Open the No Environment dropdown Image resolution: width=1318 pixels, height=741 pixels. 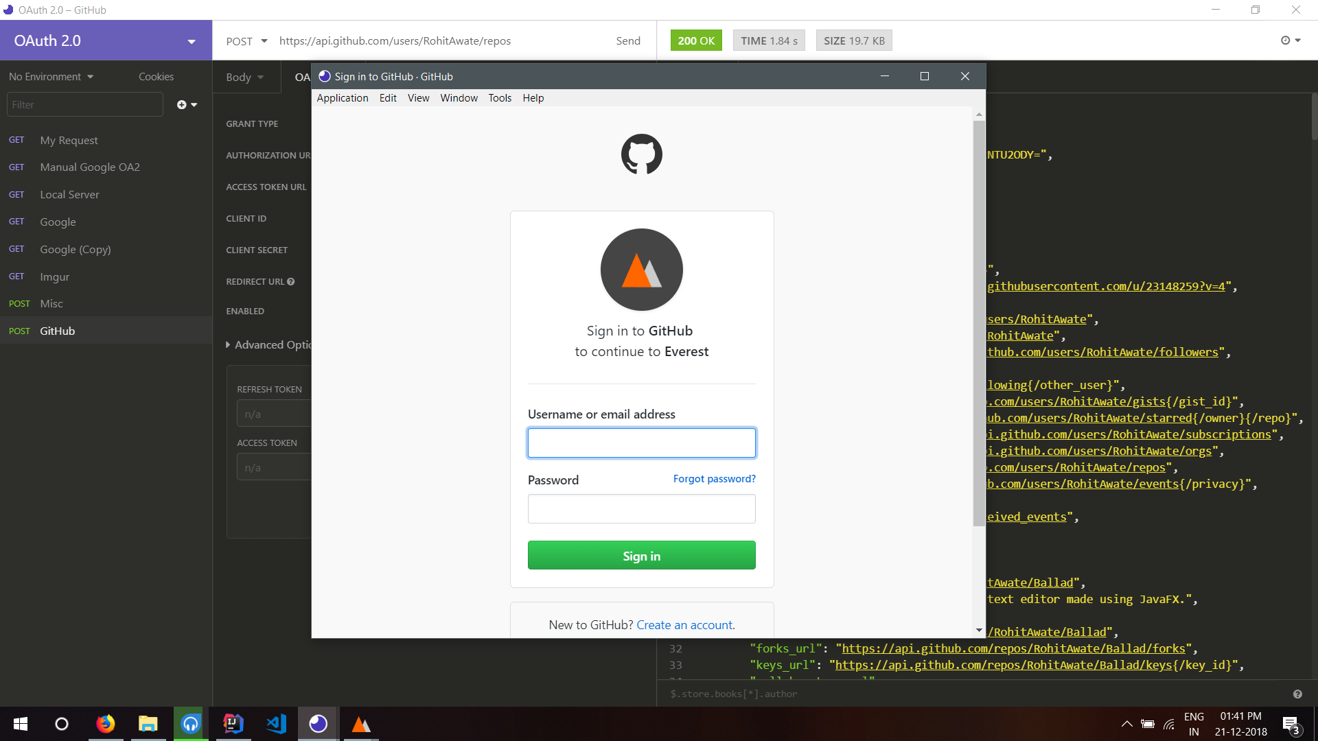coord(51,77)
